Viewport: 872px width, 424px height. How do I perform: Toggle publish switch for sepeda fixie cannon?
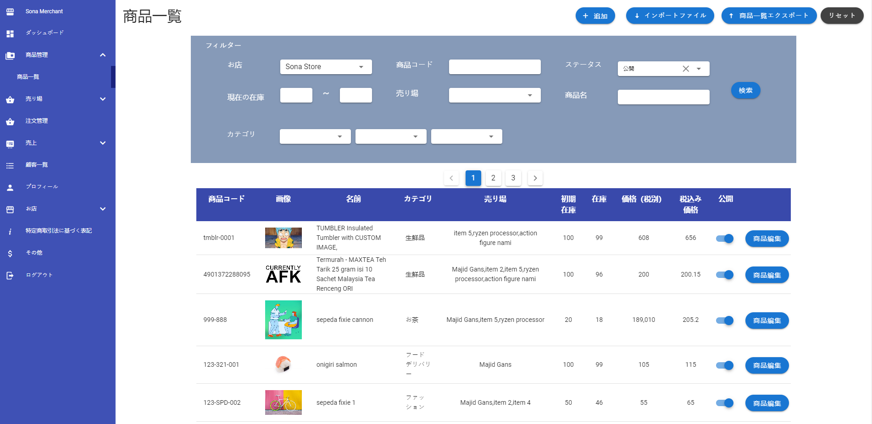point(725,321)
